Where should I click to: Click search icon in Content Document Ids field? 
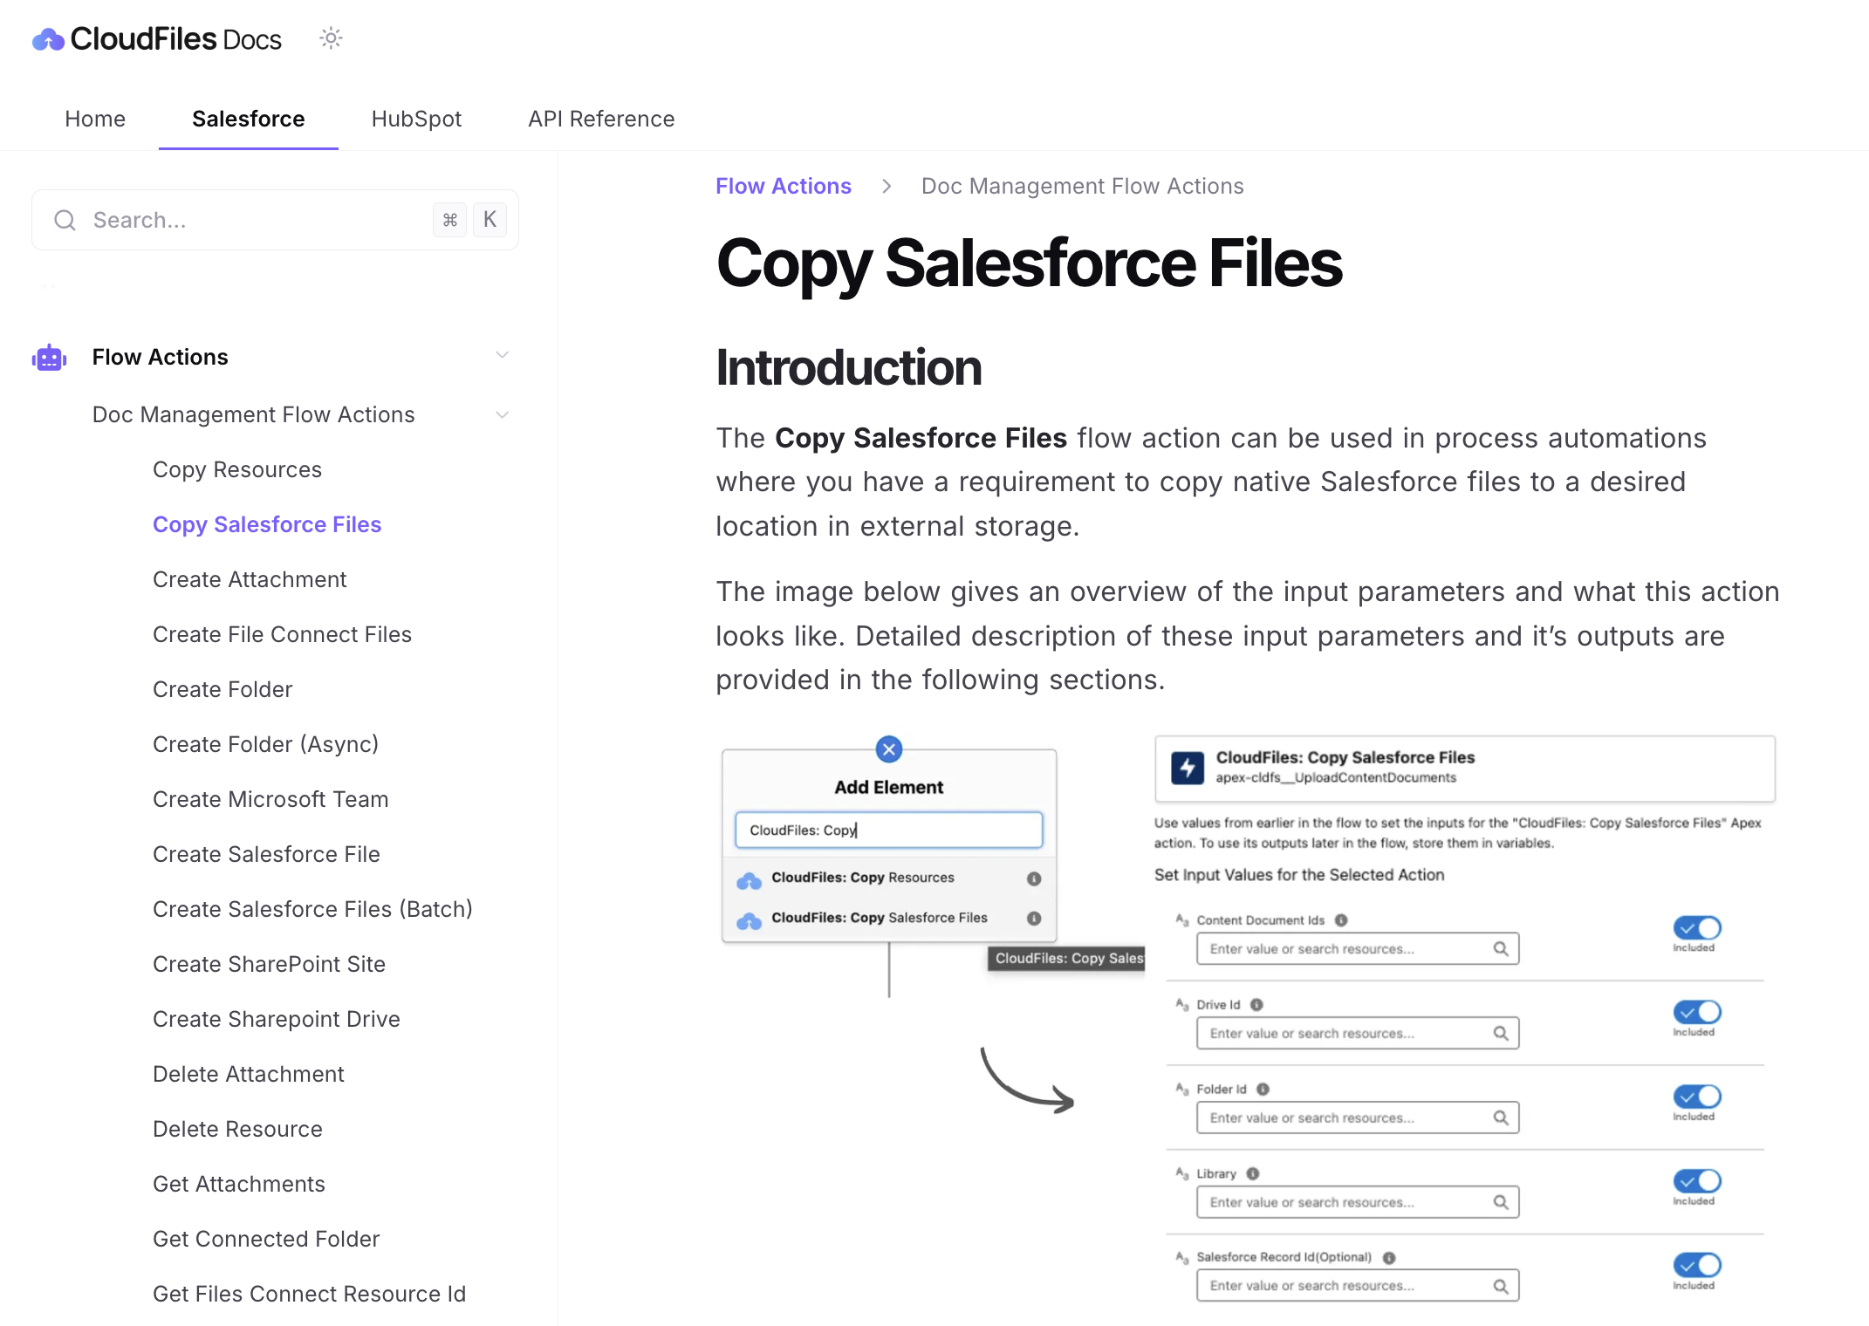(x=1501, y=948)
